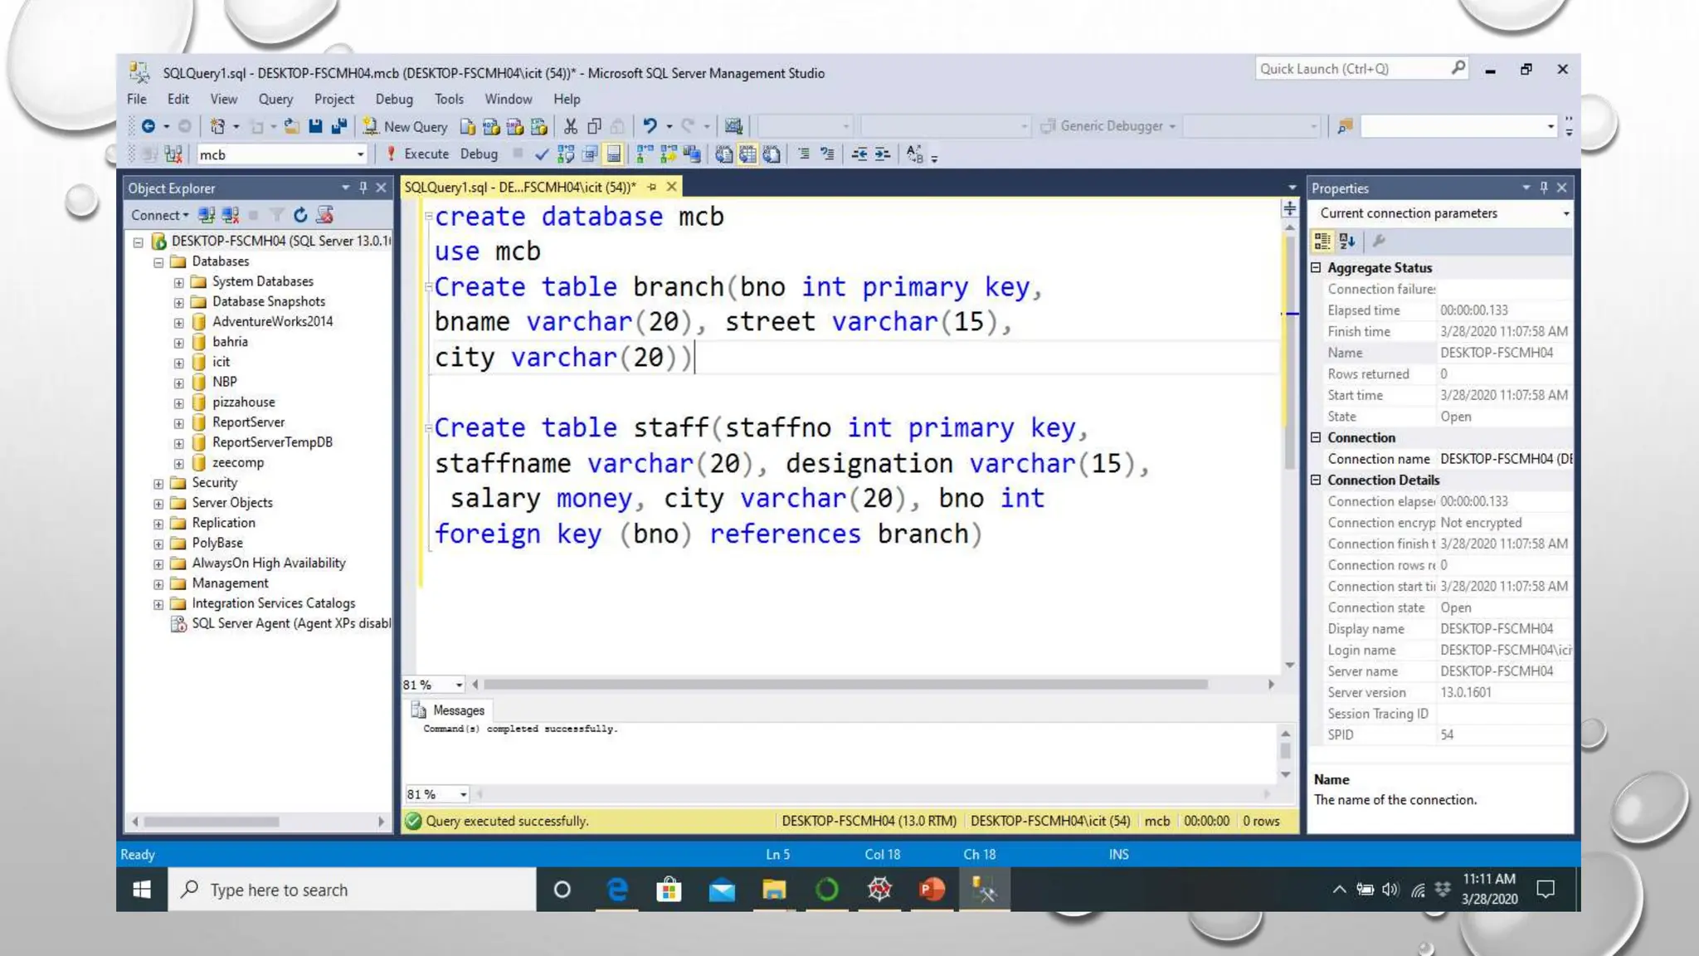This screenshot has width=1699, height=956.
Task: Click the Increase Indent icon
Action: pyautogui.click(x=883, y=154)
